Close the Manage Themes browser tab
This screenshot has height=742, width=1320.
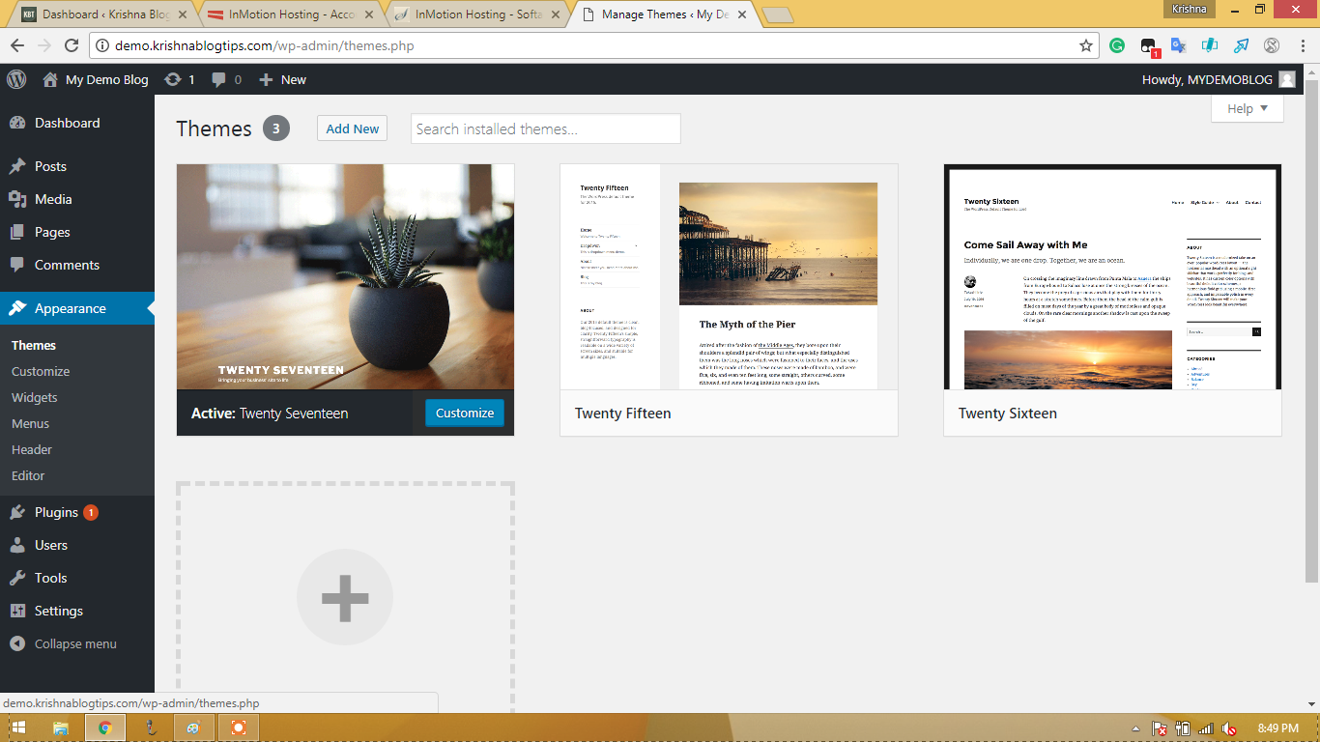click(x=742, y=15)
